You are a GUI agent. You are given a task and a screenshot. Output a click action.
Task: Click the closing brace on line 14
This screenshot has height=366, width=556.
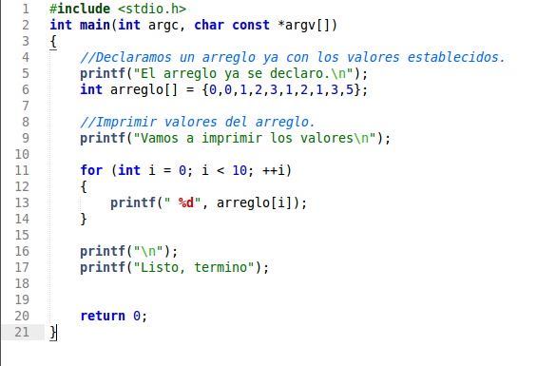point(84,219)
